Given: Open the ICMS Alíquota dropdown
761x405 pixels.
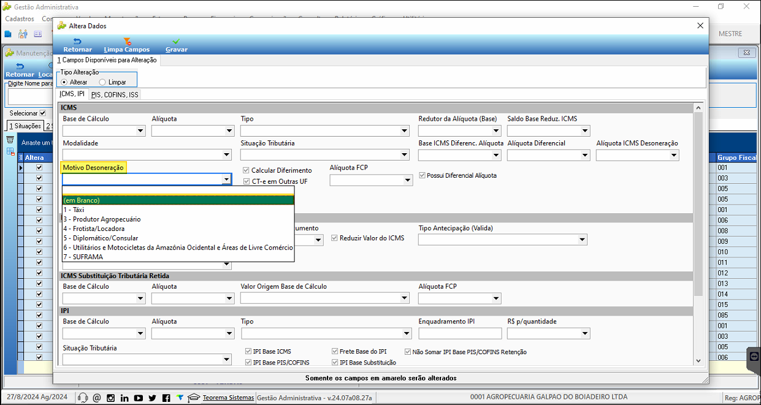Looking at the screenshot, I should [x=229, y=131].
